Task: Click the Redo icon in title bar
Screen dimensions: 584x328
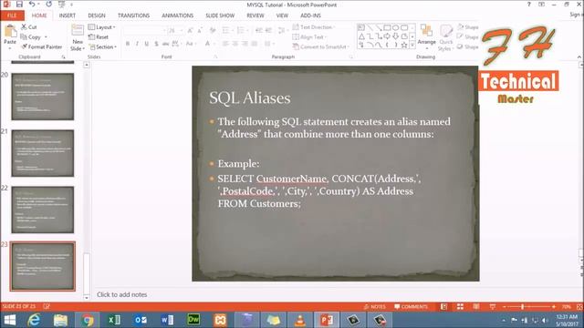Action: click(x=48, y=5)
